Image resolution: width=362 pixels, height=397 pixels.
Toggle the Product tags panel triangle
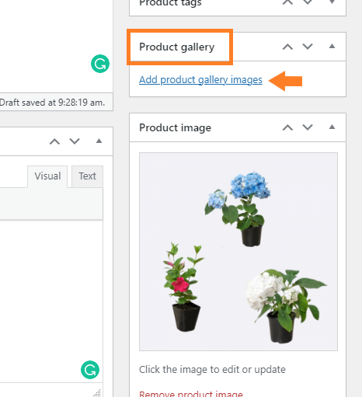pyautogui.click(x=332, y=2)
